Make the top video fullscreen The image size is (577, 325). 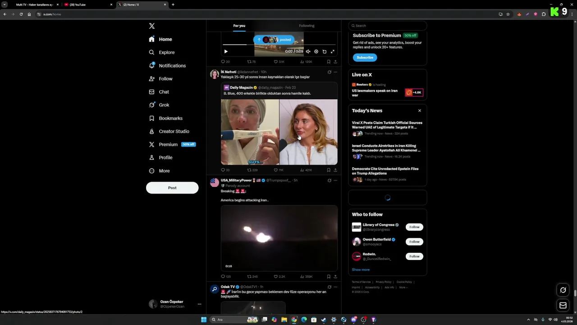(x=333, y=51)
